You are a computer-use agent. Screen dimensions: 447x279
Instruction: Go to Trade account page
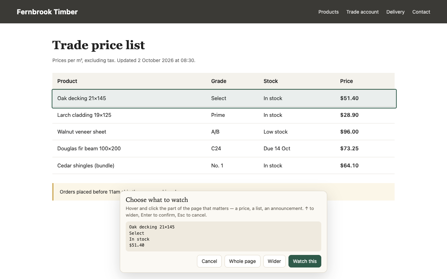(x=362, y=12)
